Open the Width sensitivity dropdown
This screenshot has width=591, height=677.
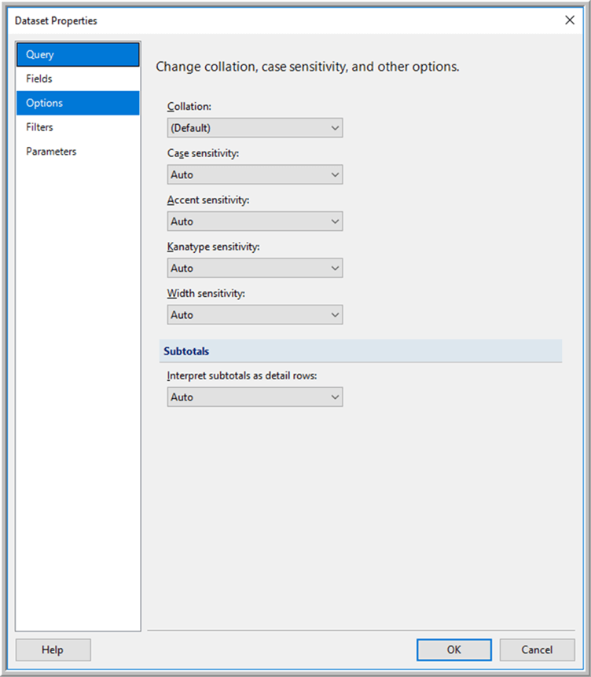[255, 314]
